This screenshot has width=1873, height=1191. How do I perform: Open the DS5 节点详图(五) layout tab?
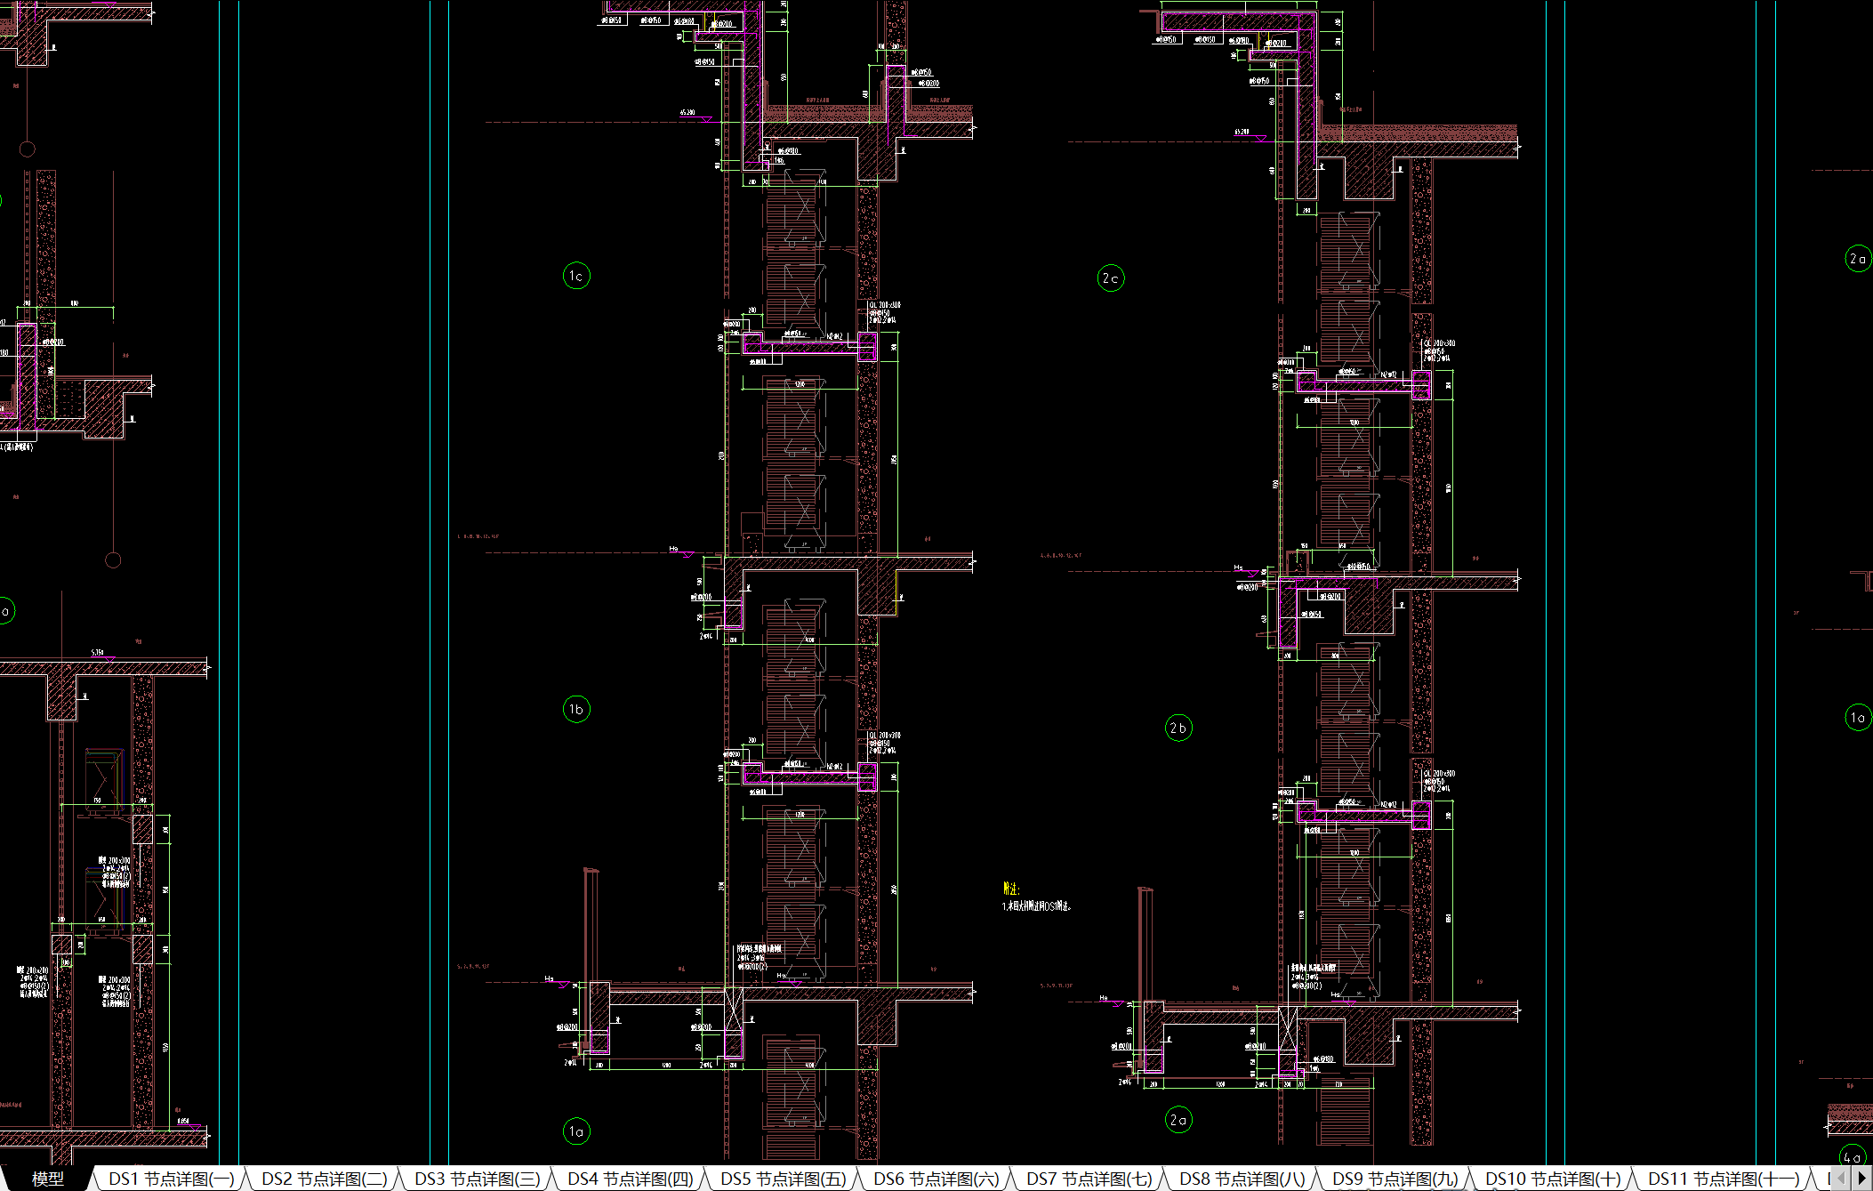784,1179
